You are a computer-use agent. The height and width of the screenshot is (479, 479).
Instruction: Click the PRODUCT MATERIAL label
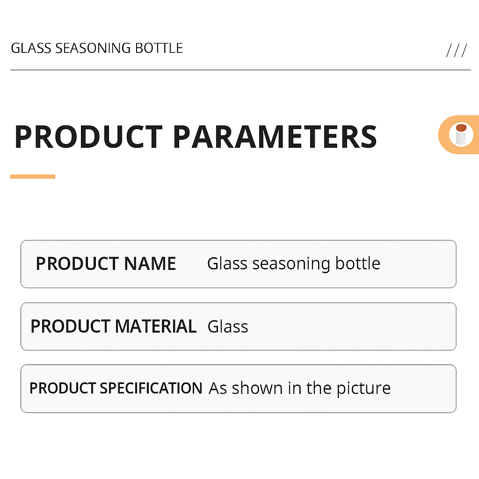[x=113, y=326]
